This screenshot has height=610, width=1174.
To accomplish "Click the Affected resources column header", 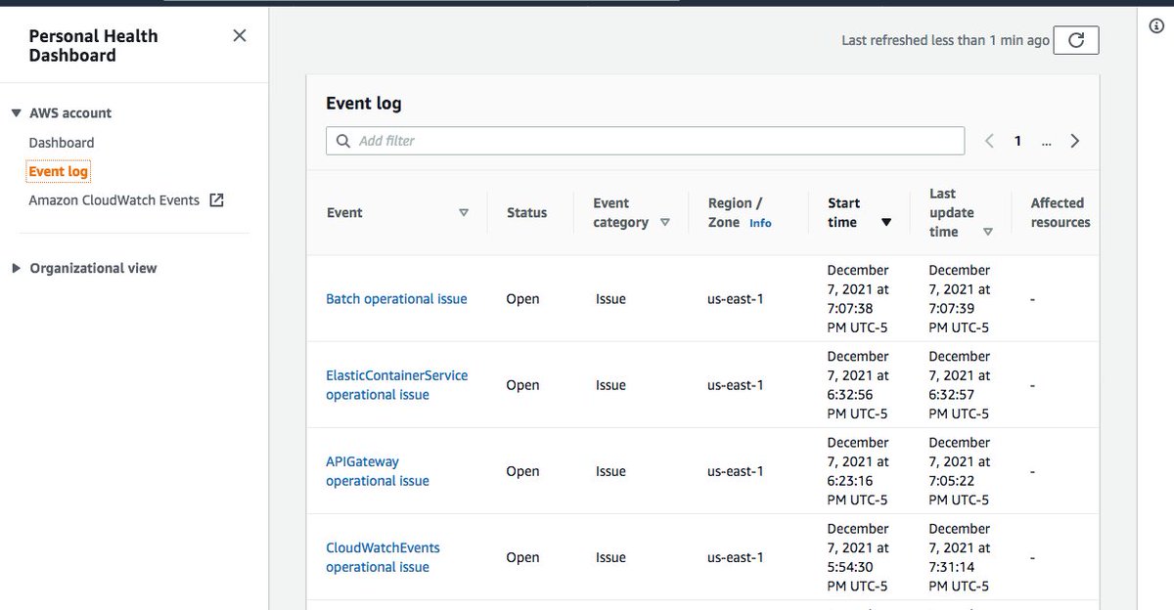I will click(1061, 213).
